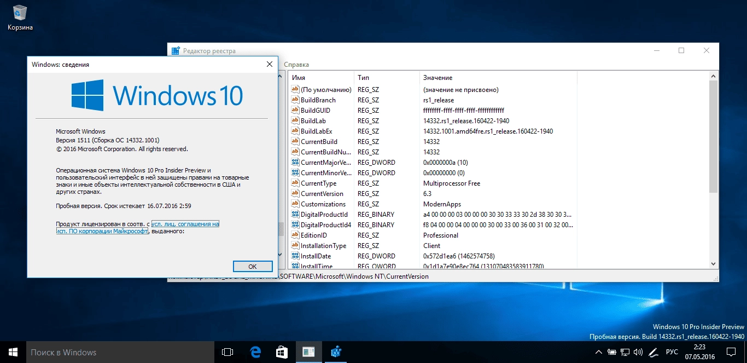This screenshot has height=363, width=747.
Task: Select the CurrentMajorVersionNumber DWORD icon
Action: (295, 163)
